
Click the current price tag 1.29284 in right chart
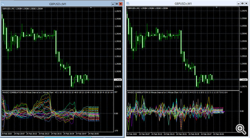pyautogui.click(x=243, y=79)
